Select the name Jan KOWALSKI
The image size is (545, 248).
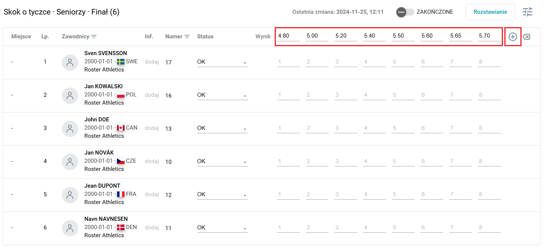click(x=103, y=86)
